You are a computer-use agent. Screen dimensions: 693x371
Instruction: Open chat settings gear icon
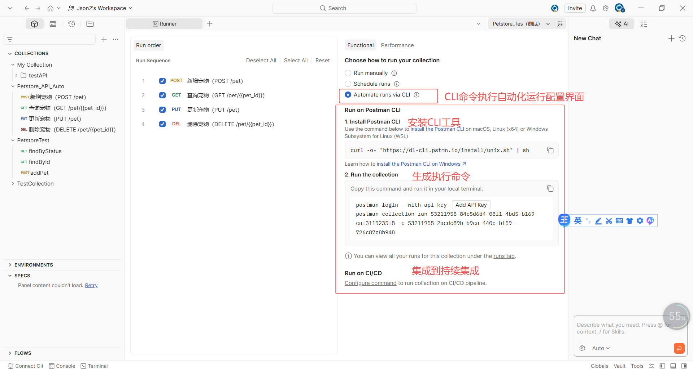(582, 348)
